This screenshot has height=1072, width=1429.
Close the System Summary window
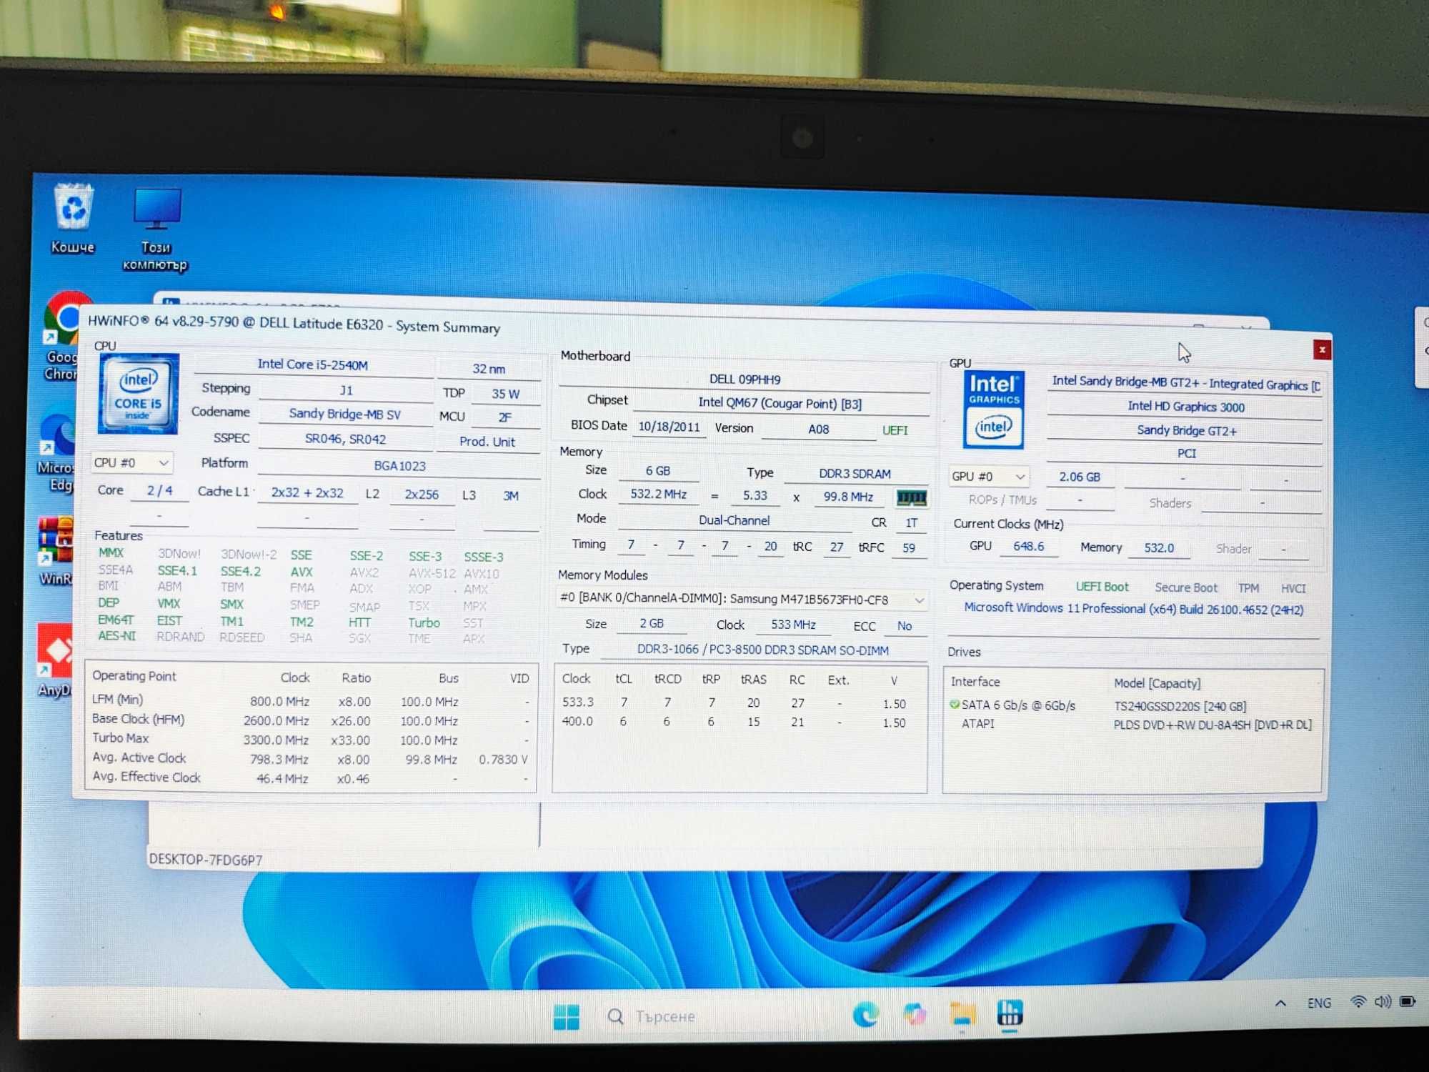pyautogui.click(x=1322, y=349)
